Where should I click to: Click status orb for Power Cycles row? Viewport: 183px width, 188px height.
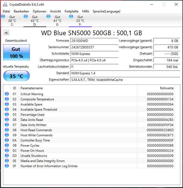point(7,145)
